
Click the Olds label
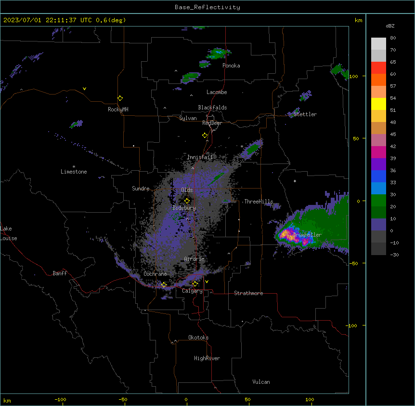click(187, 190)
